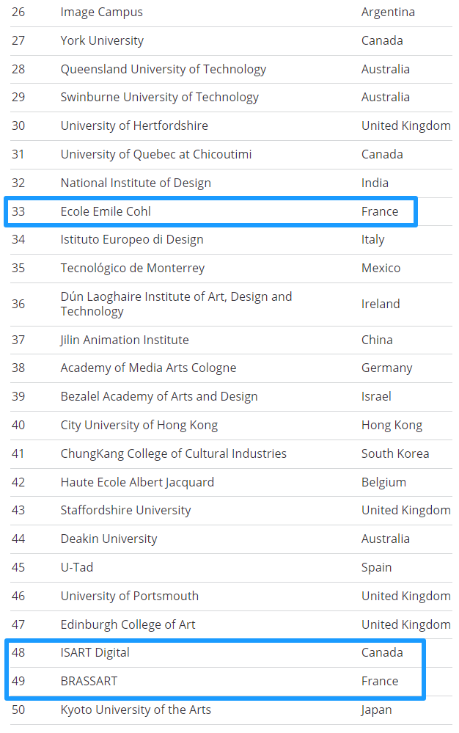Click Australia beside Deakin University
The image size is (459, 733).
386,539
